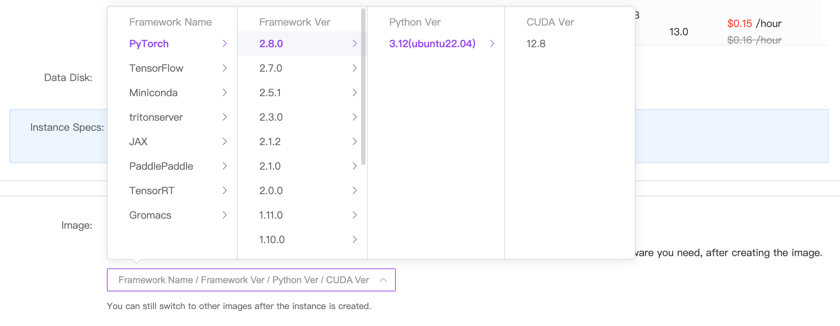Screen dimensions: 840x326
Task: Select framework version 2.0.0
Action: point(271,191)
